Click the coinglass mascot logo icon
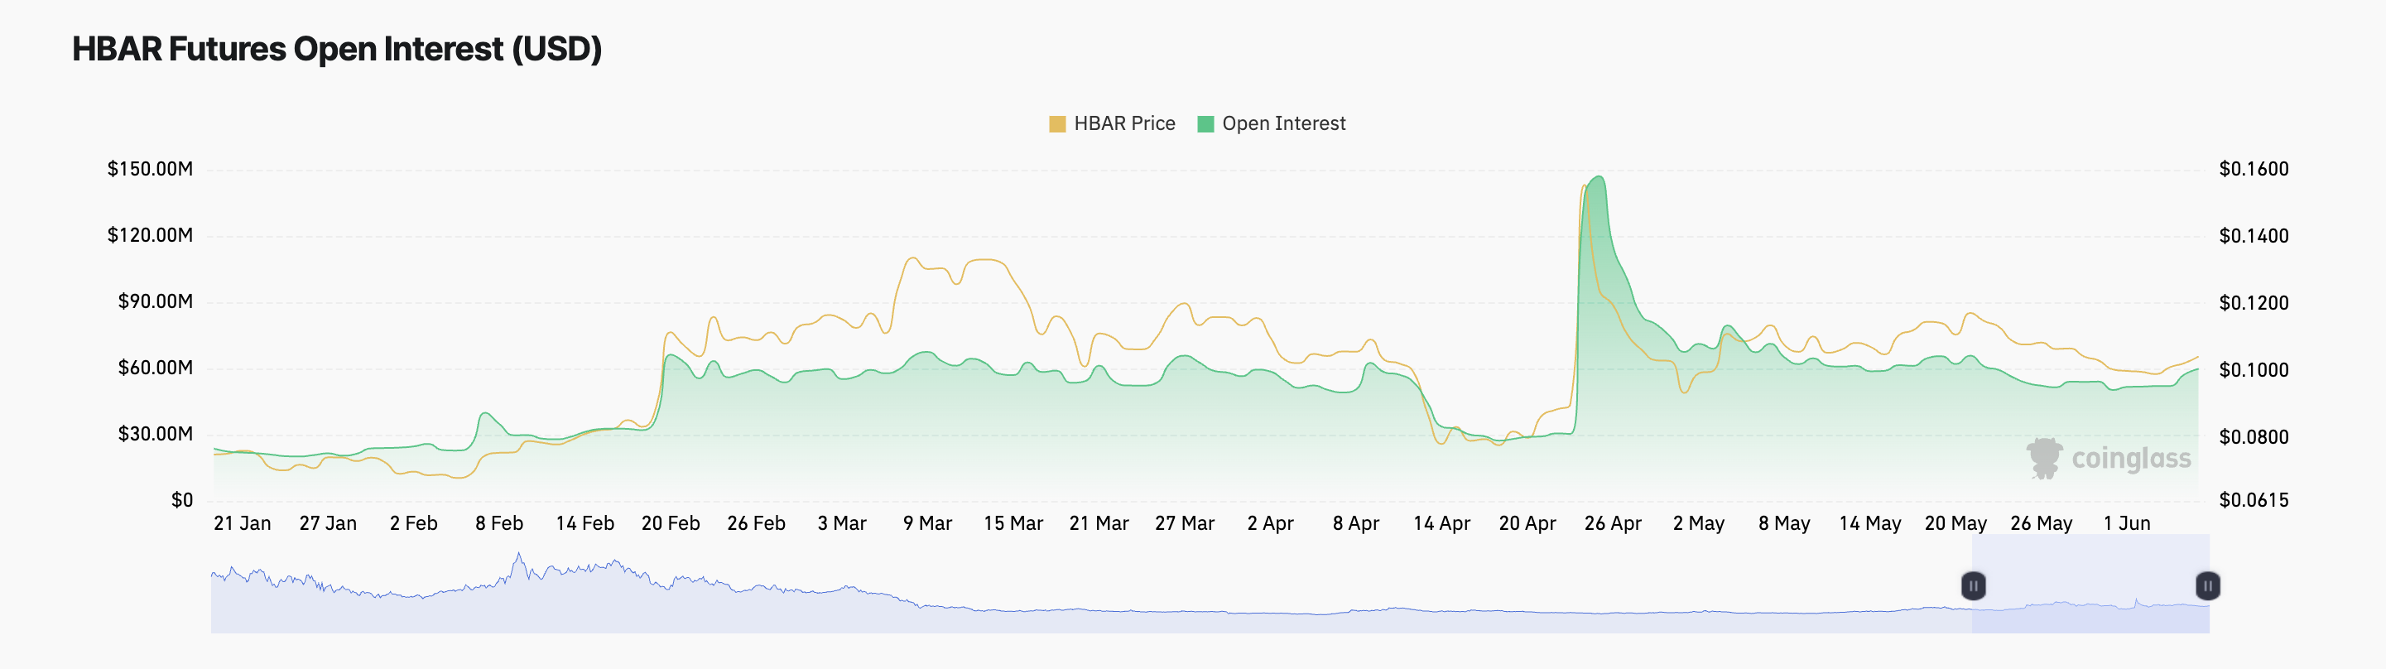The width and height of the screenshot is (2386, 669). [x=2044, y=459]
